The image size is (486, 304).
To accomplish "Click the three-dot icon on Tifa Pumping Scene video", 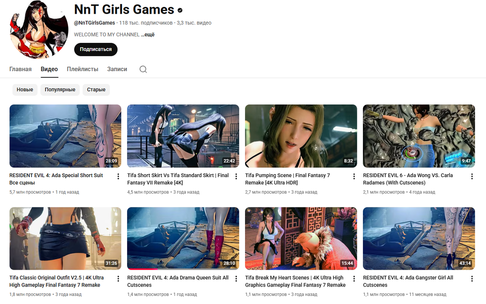I will [354, 176].
